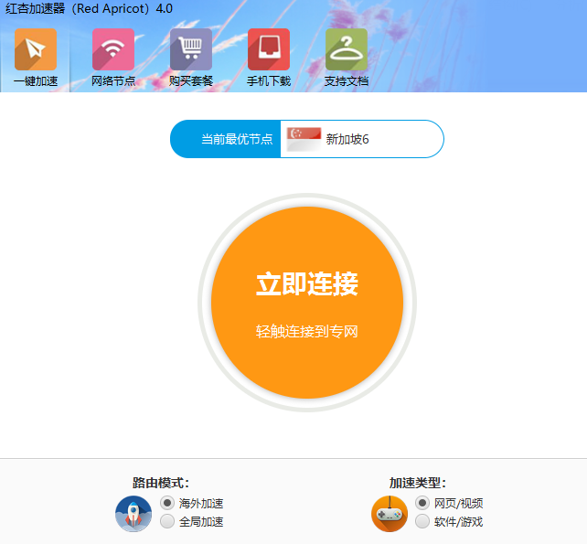Viewport: 587px width, 544px height.
Task: Click the blue 当前最优节点 label
Action: [236, 140]
